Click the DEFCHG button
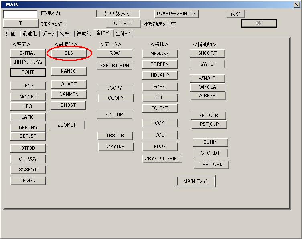This screenshot has height=239, width=302. click(x=28, y=128)
